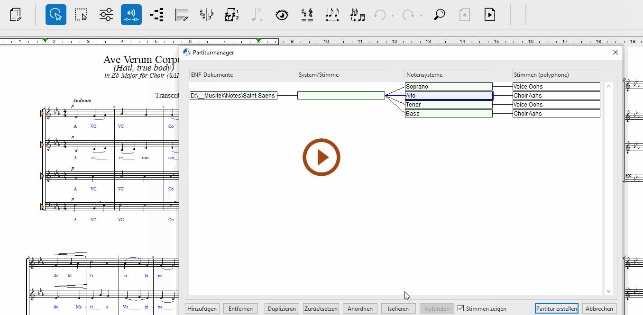Click the orange triangle marker beside first staff
Image resolution: width=643 pixels, height=315 pixels.
tap(42, 113)
